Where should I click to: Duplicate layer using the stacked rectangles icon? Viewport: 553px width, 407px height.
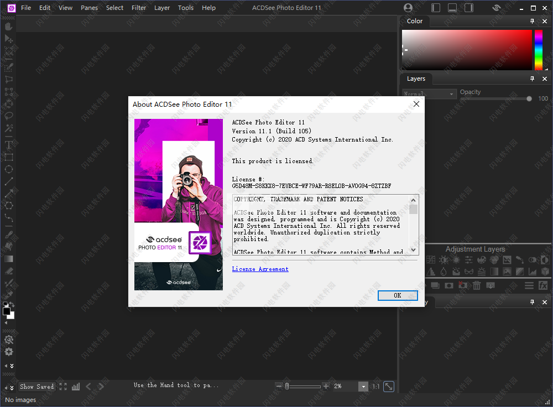(x=435, y=285)
